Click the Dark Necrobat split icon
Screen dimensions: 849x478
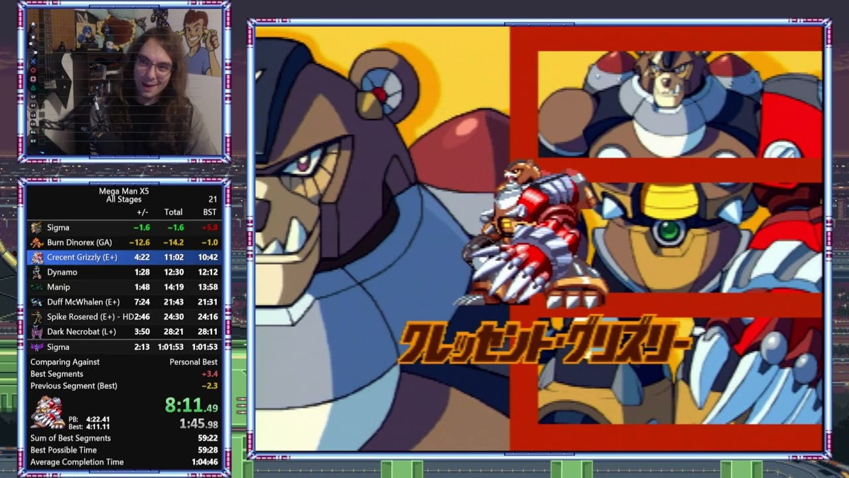[36, 332]
